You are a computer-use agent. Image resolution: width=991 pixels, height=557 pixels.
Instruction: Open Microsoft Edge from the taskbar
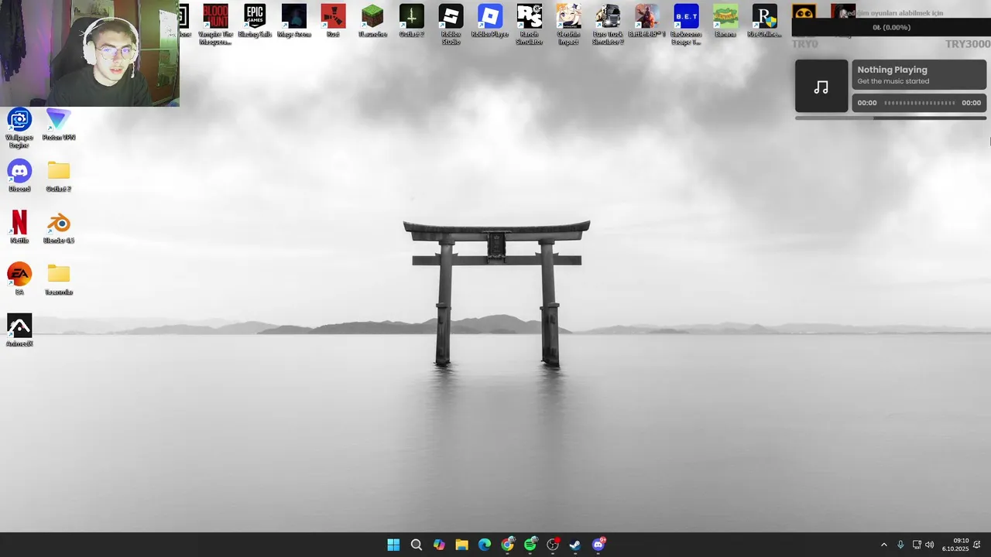[485, 545]
